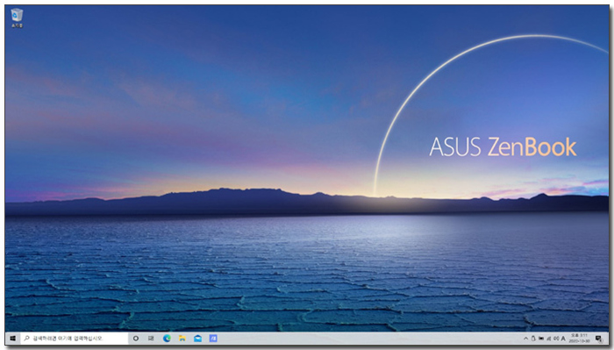Open Task View on the taskbar

pos(151,339)
